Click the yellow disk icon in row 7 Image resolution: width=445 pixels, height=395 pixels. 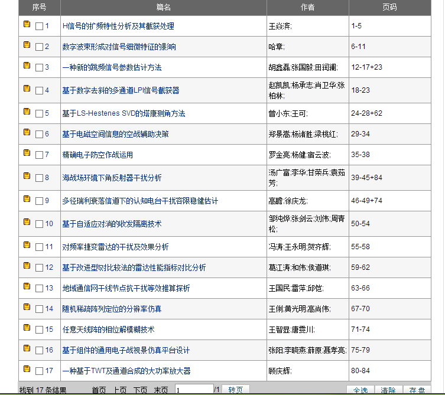27,153
